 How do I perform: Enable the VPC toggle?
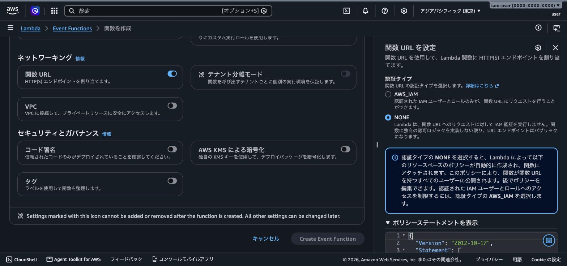pyautogui.click(x=172, y=106)
